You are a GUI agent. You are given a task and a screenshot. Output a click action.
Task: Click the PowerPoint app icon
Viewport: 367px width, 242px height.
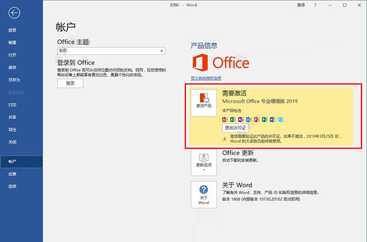[x=256, y=119]
